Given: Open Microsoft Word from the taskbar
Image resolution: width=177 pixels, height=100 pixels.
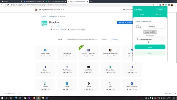Looking at the screenshot, I should [47, 98].
